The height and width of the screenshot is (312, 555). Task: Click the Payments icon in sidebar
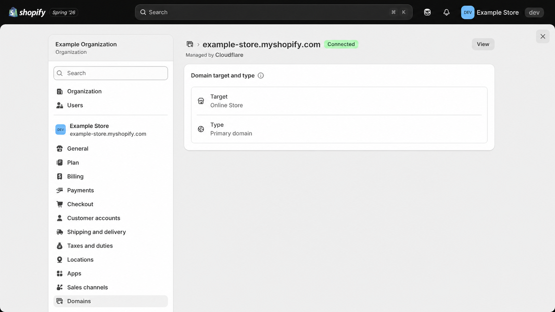pos(60,190)
